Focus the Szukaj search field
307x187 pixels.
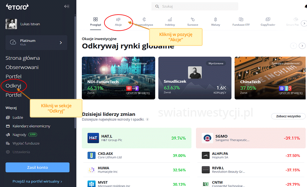pyautogui.click(x=195, y=6)
